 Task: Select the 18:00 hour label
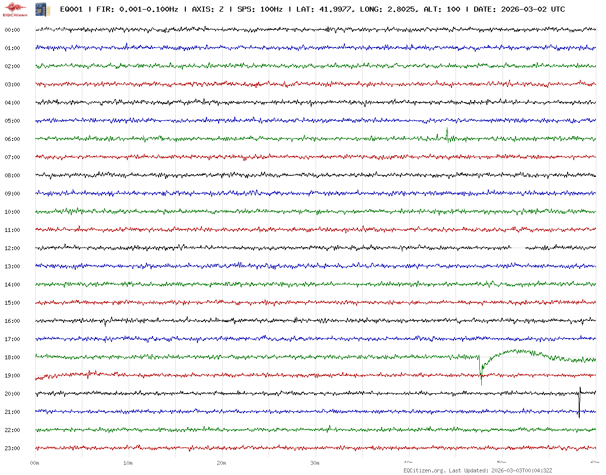[12, 357]
